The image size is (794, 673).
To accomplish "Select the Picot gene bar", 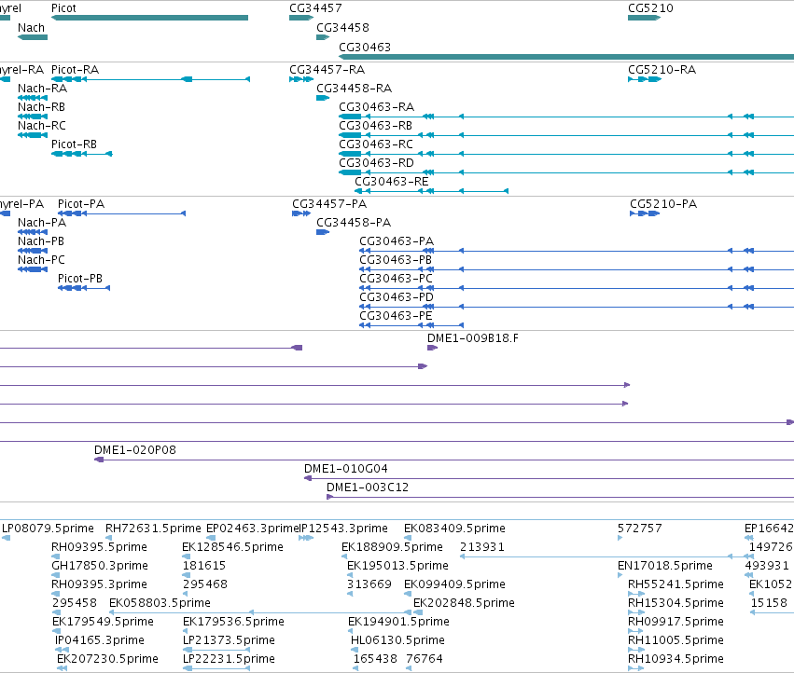I will (x=150, y=18).
